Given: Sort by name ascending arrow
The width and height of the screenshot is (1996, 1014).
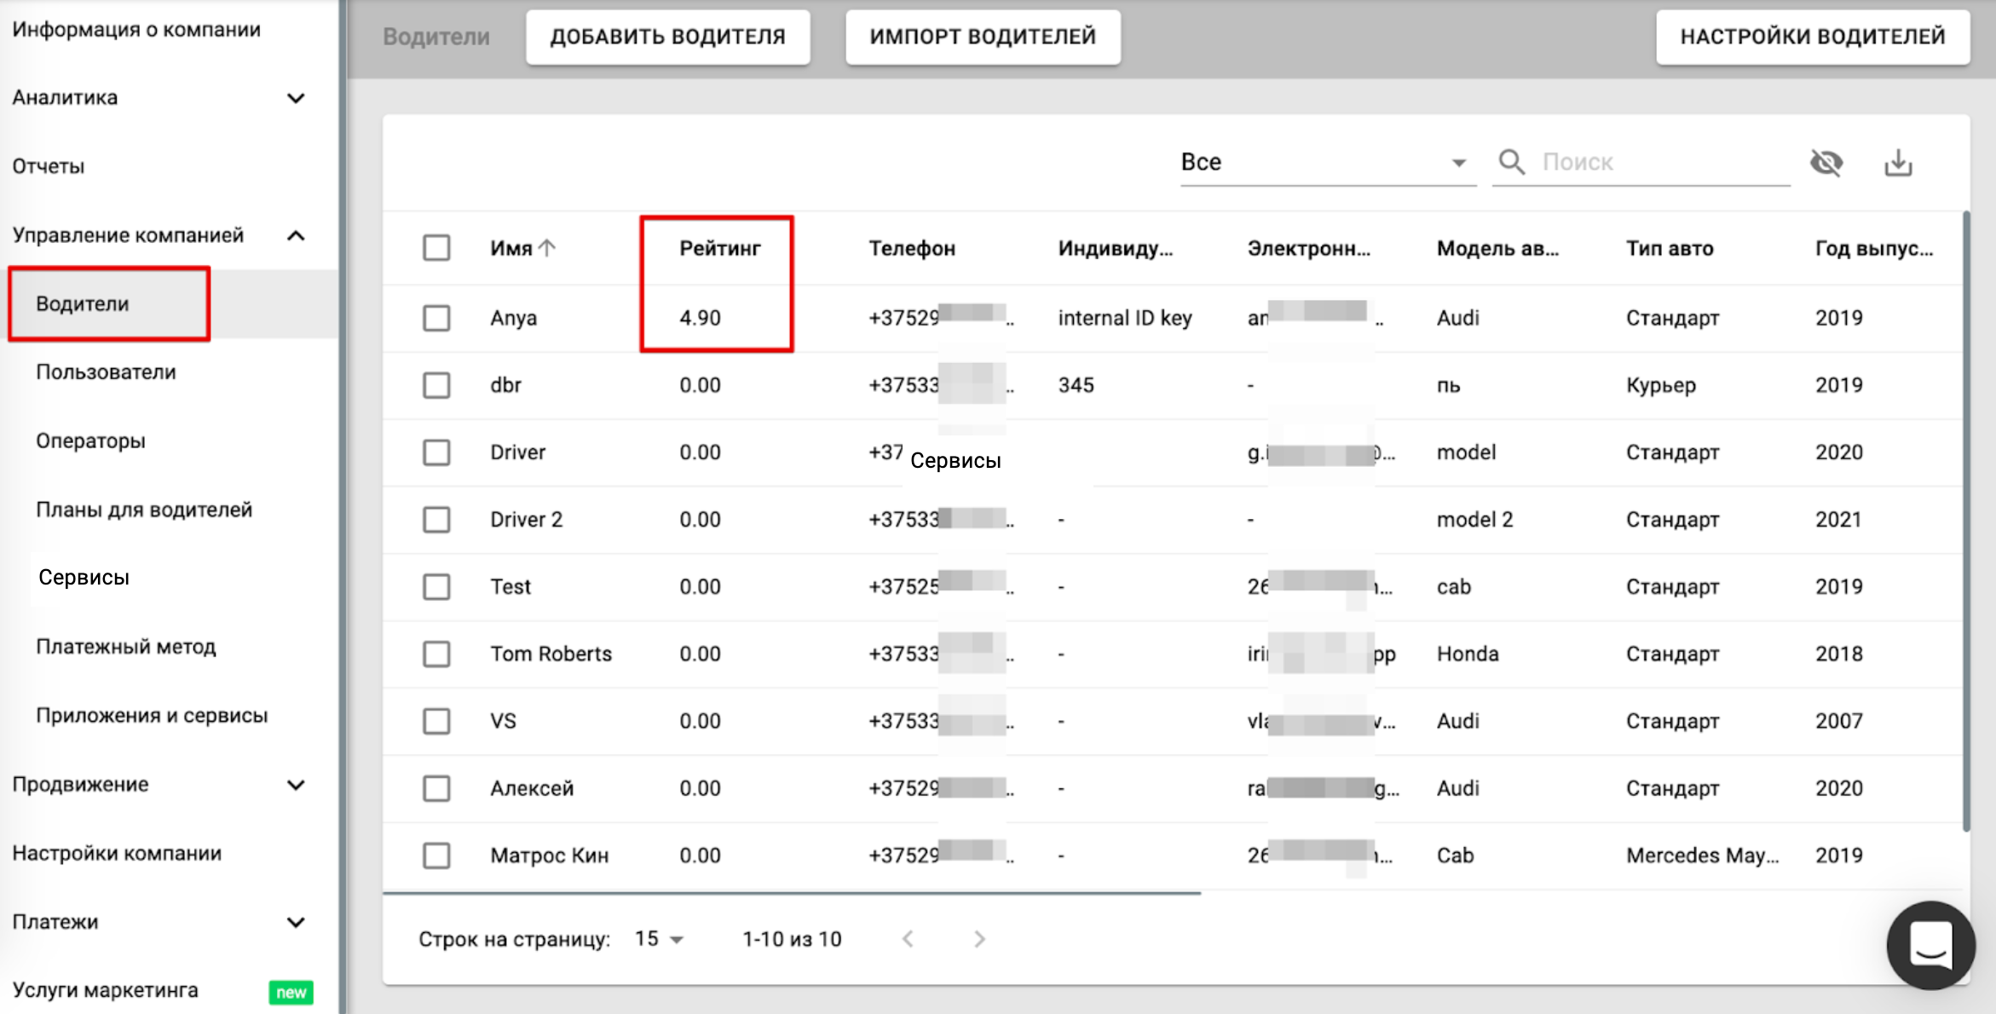Looking at the screenshot, I should [x=547, y=248].
